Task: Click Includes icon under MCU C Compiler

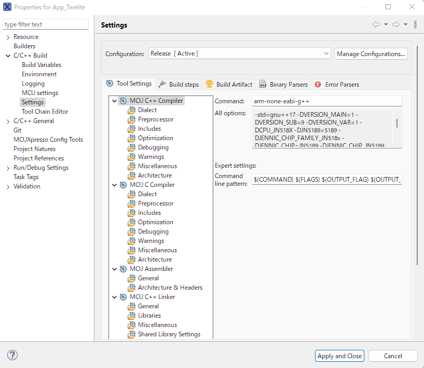Action: [x=132, y=213]
